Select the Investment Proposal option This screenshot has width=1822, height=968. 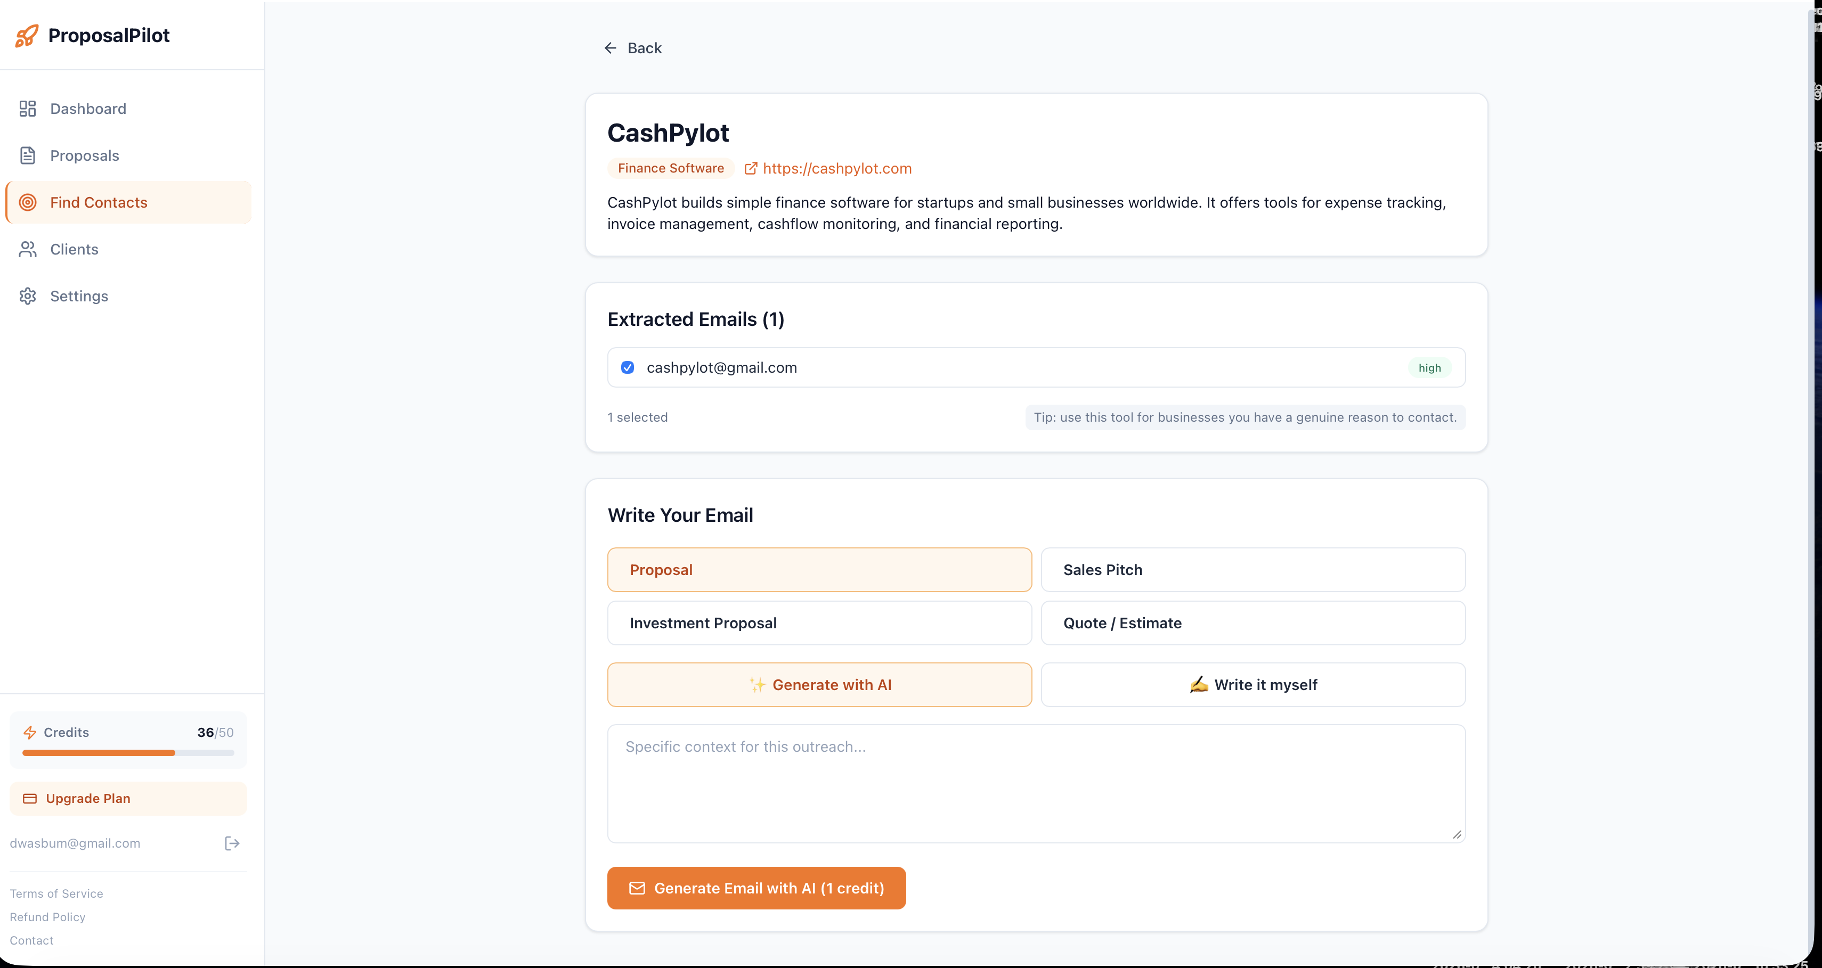tap(819, 623)
